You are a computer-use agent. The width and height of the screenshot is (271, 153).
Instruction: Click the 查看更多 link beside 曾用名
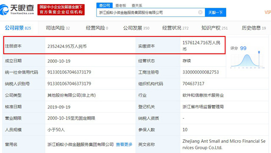[124, 145]
